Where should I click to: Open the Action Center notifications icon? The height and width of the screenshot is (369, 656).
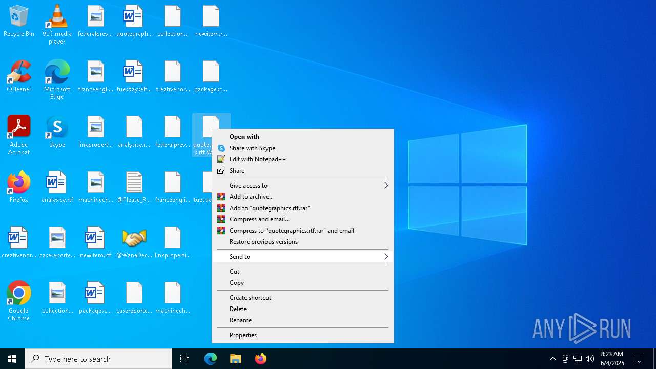pyautogui.click(x=639, y=359)
